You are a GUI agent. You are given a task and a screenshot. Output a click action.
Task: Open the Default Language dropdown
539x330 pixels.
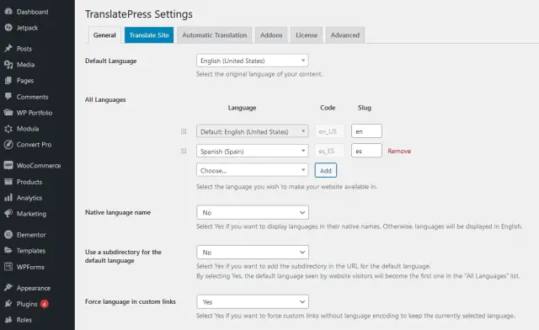pos(253,61)
